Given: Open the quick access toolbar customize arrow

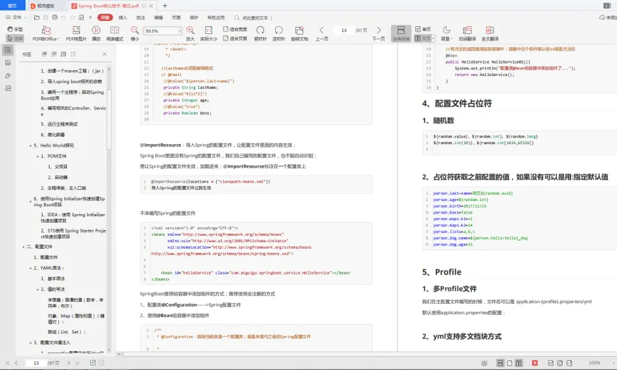Looking at the screenshot, I should [90, 17].
